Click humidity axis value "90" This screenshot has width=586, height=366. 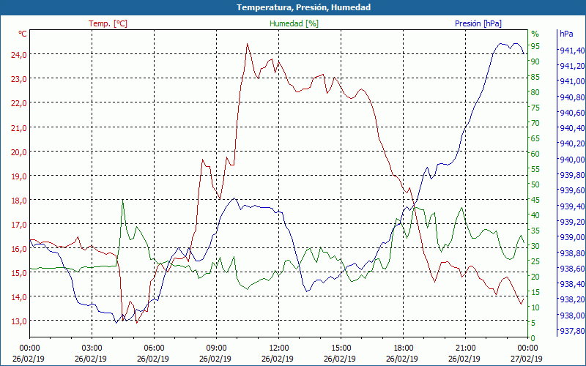point(535,61)
